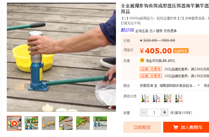Play the video from the first thumbnail

pyautogui.click(x=14, y=123)
